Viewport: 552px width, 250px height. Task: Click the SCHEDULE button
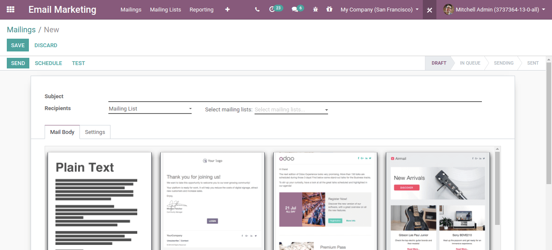(x=48, y=63)
